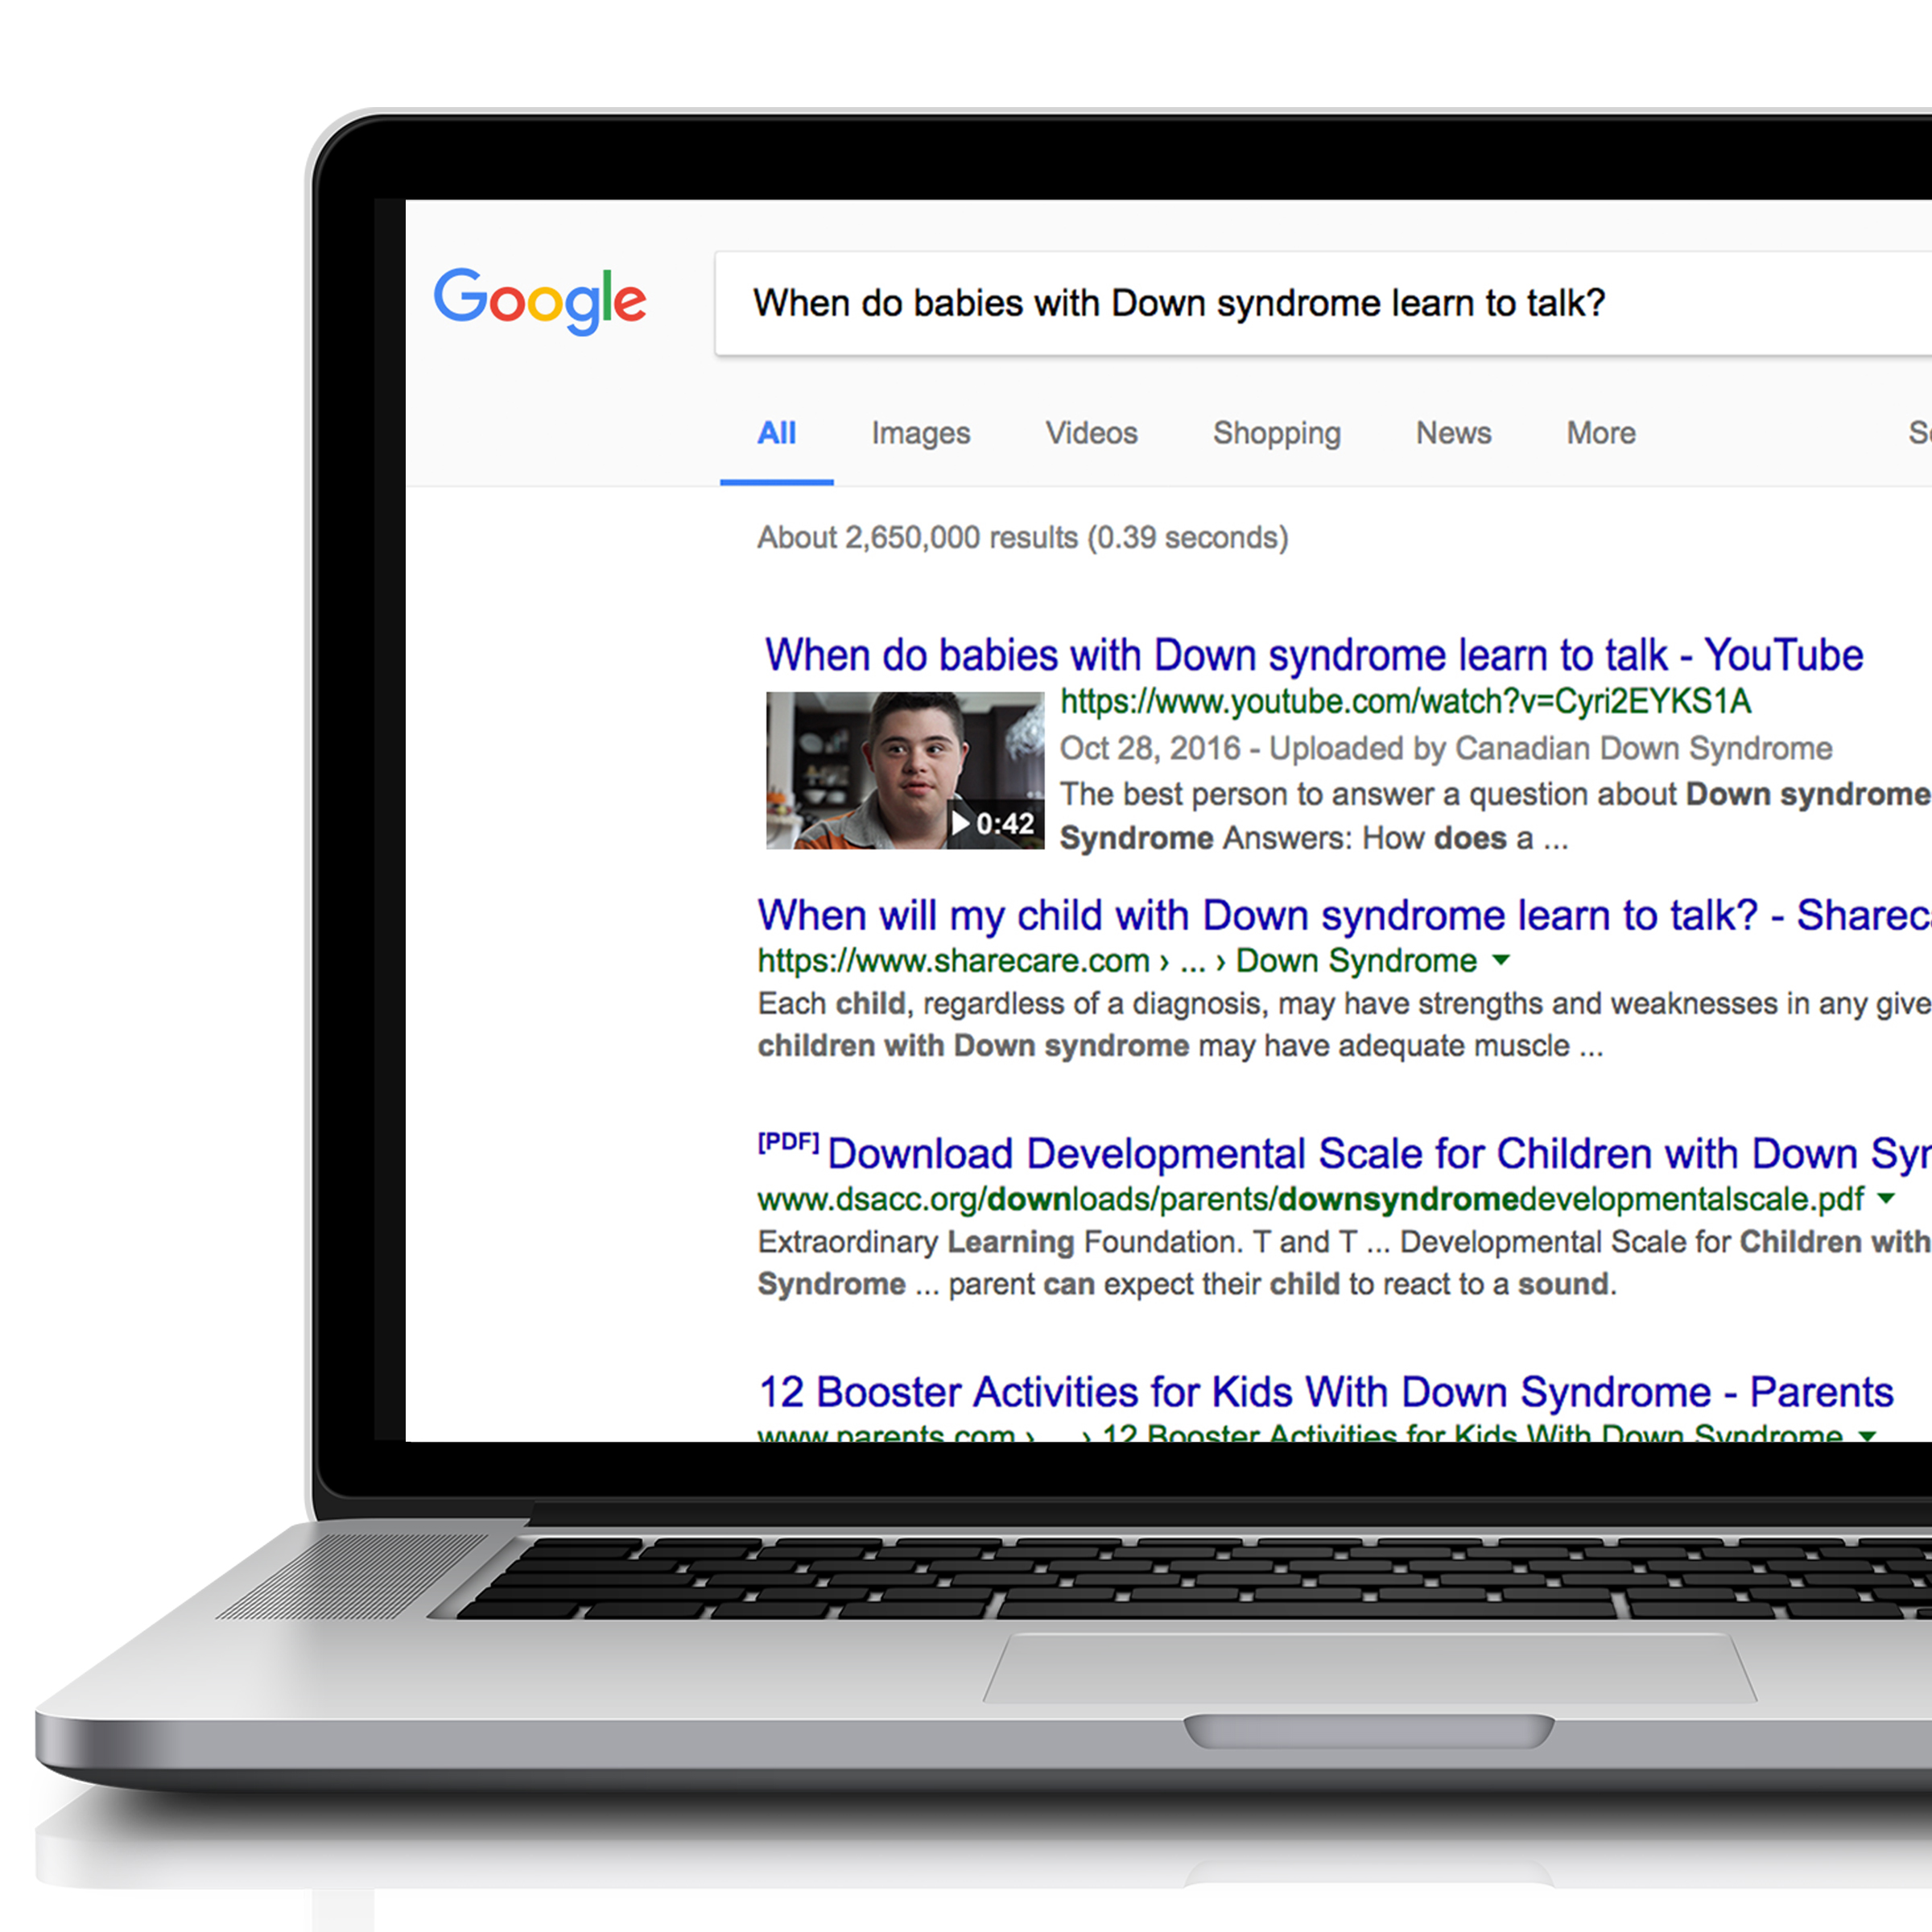Image resolution: width=1932 pixels, height=1932 pixels.
Task: Expand the sharecare.com URL dropdown arrow
Action: 1501,960
